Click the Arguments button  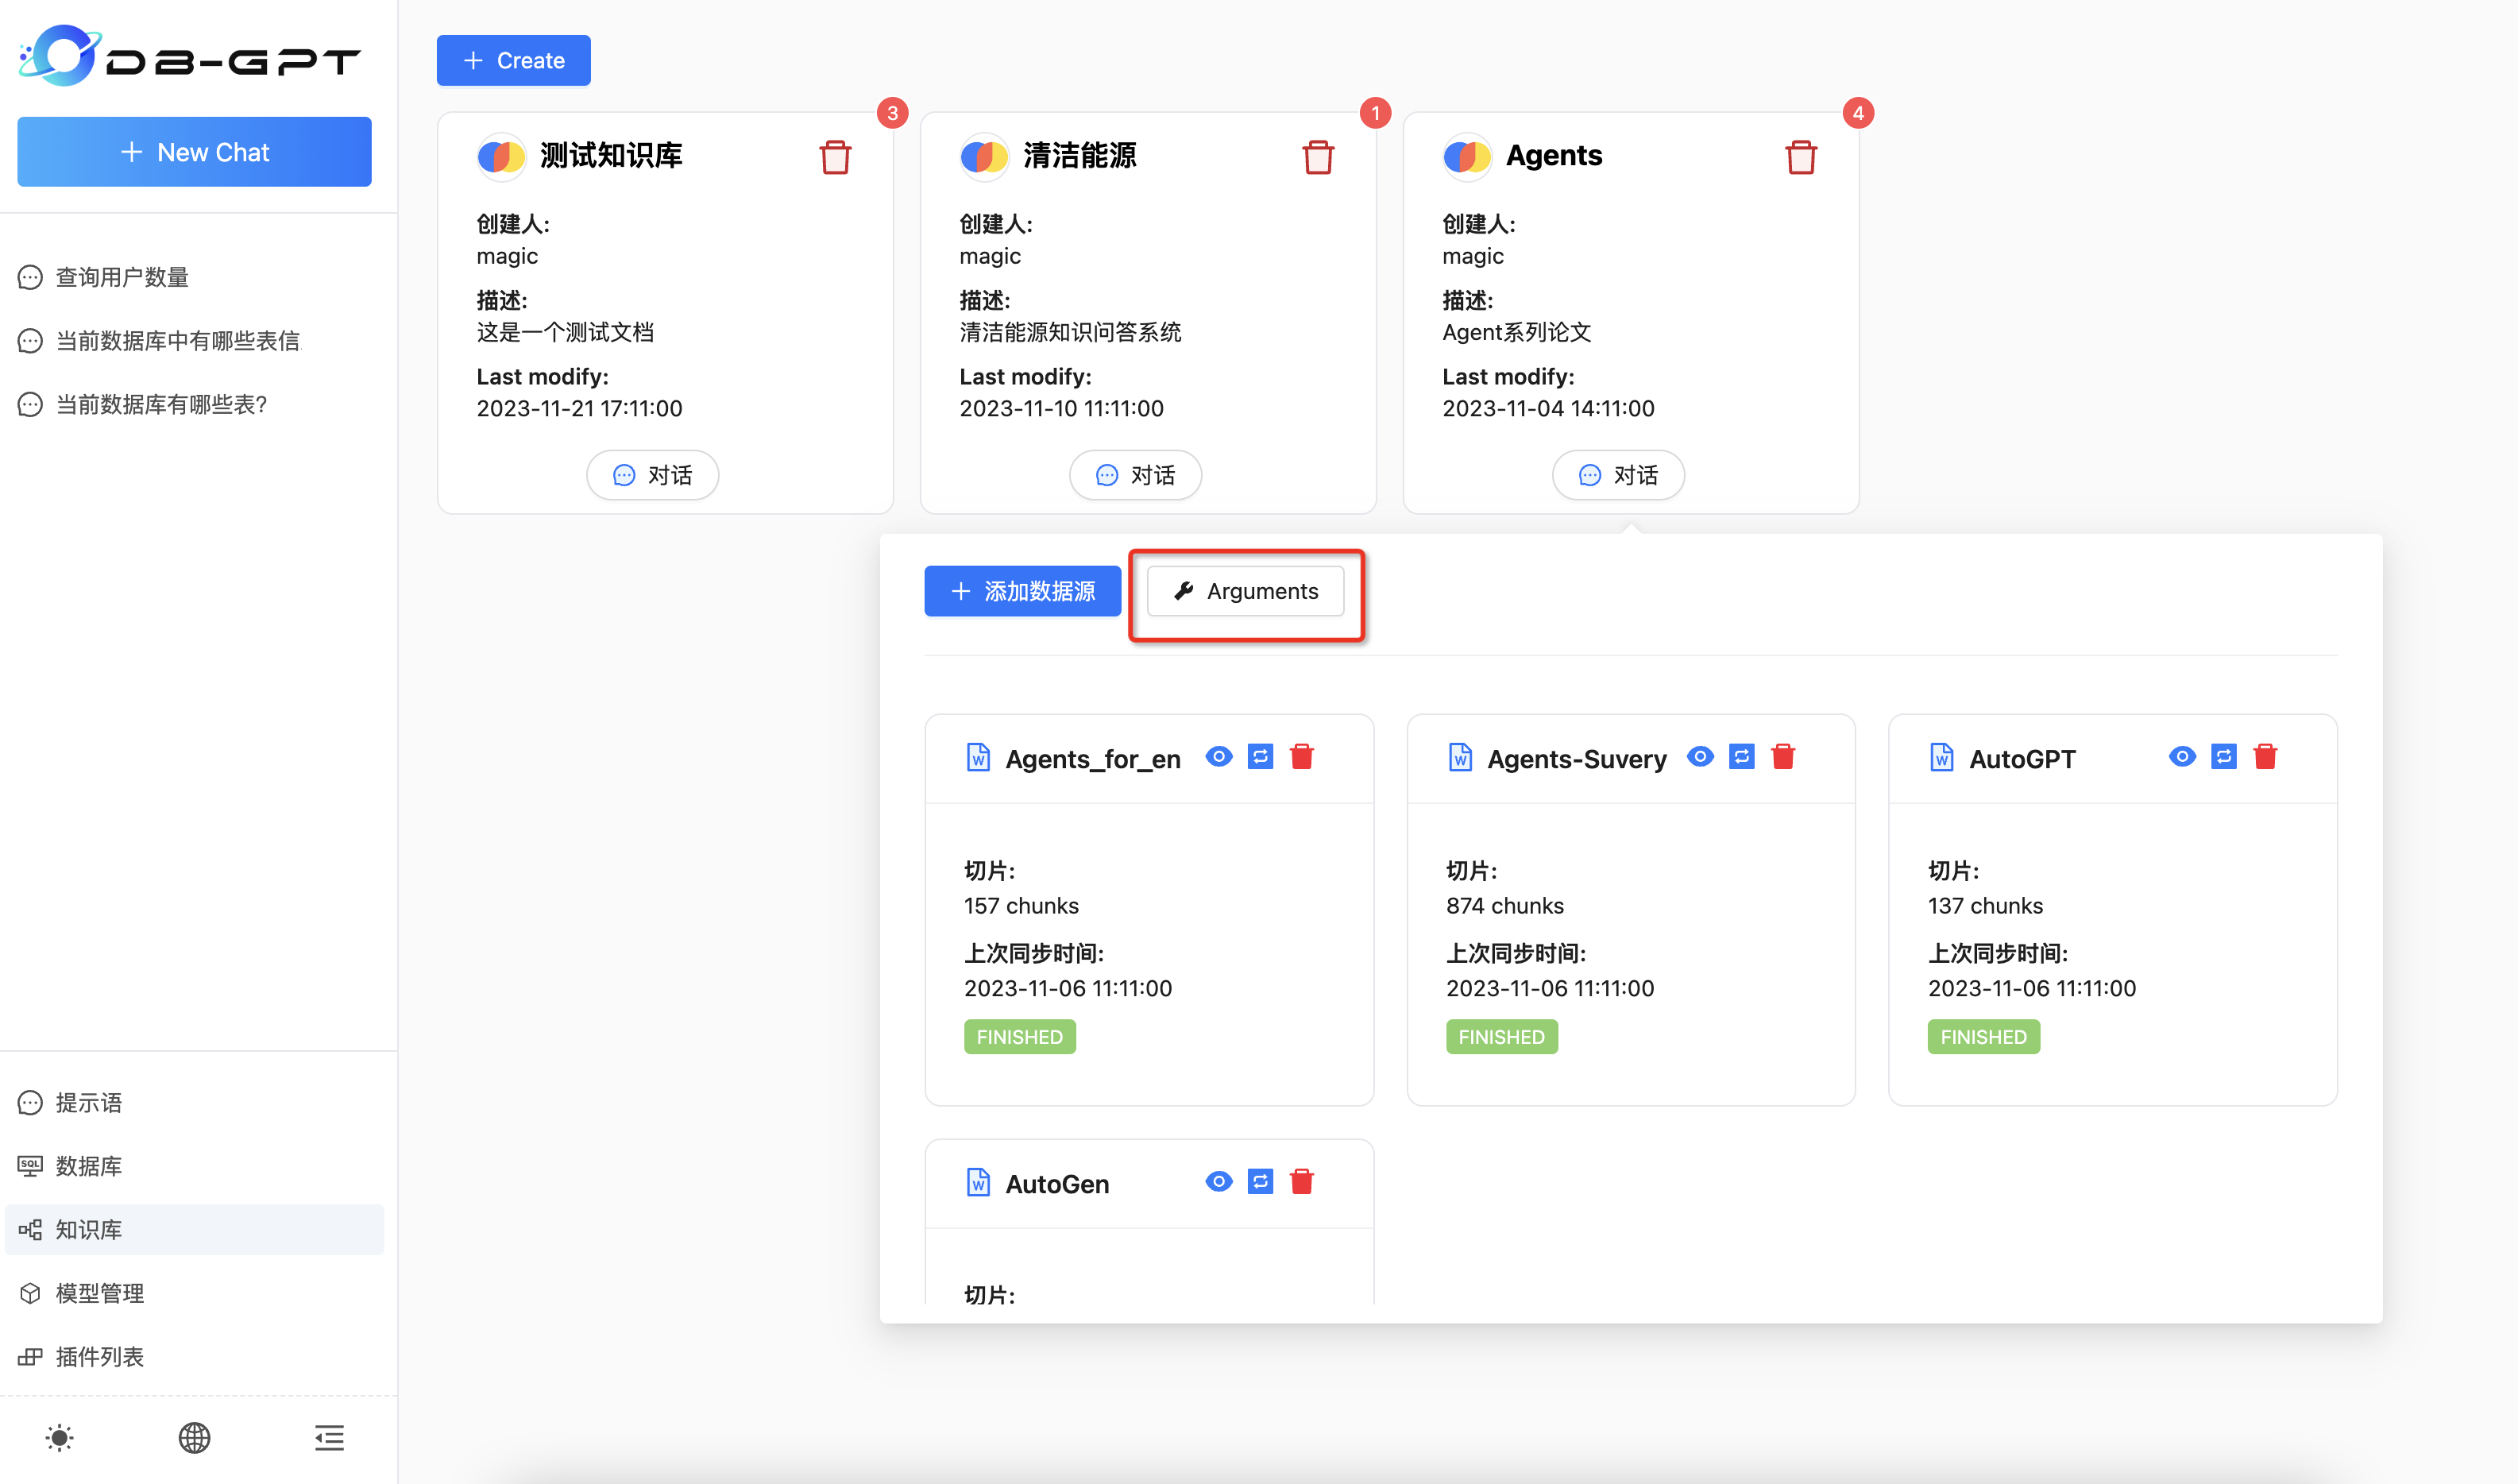click(1245, 591)
